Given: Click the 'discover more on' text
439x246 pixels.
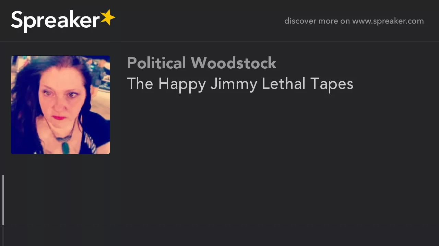Looking at the screenshot, I should (x=317, y=21).
